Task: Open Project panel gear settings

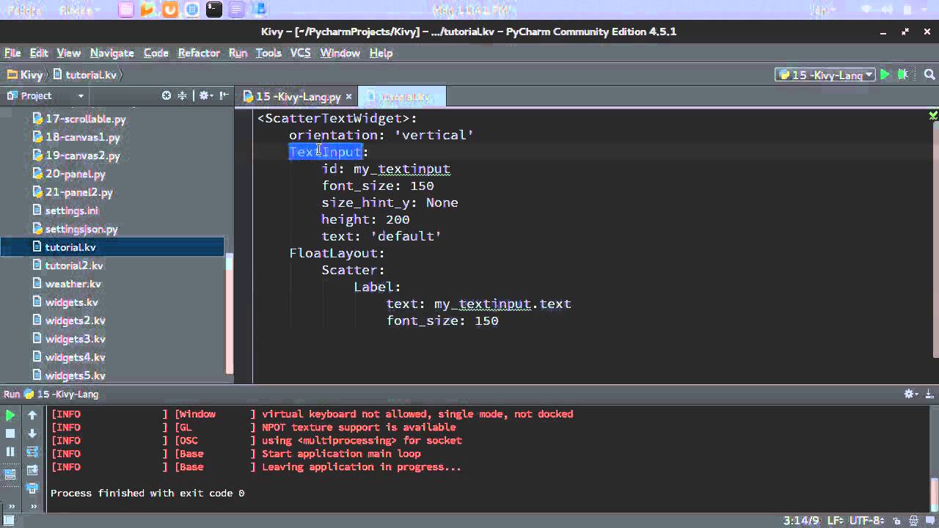Action: coord(205,95)
